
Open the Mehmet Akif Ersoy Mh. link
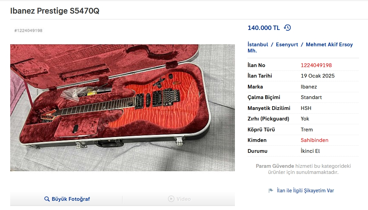coord(300,48)
